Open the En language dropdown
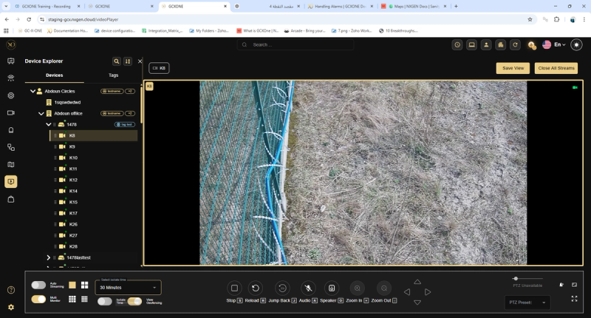Image resolution: width=591 pixels, height=318 pixels. 559,44
